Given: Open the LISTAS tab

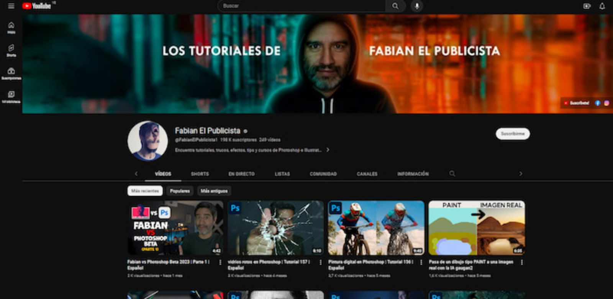Looking at the screenshot, I should (x=282, y=174).
